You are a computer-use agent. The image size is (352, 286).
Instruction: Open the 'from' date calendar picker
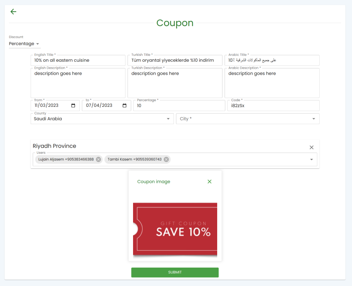73,105
